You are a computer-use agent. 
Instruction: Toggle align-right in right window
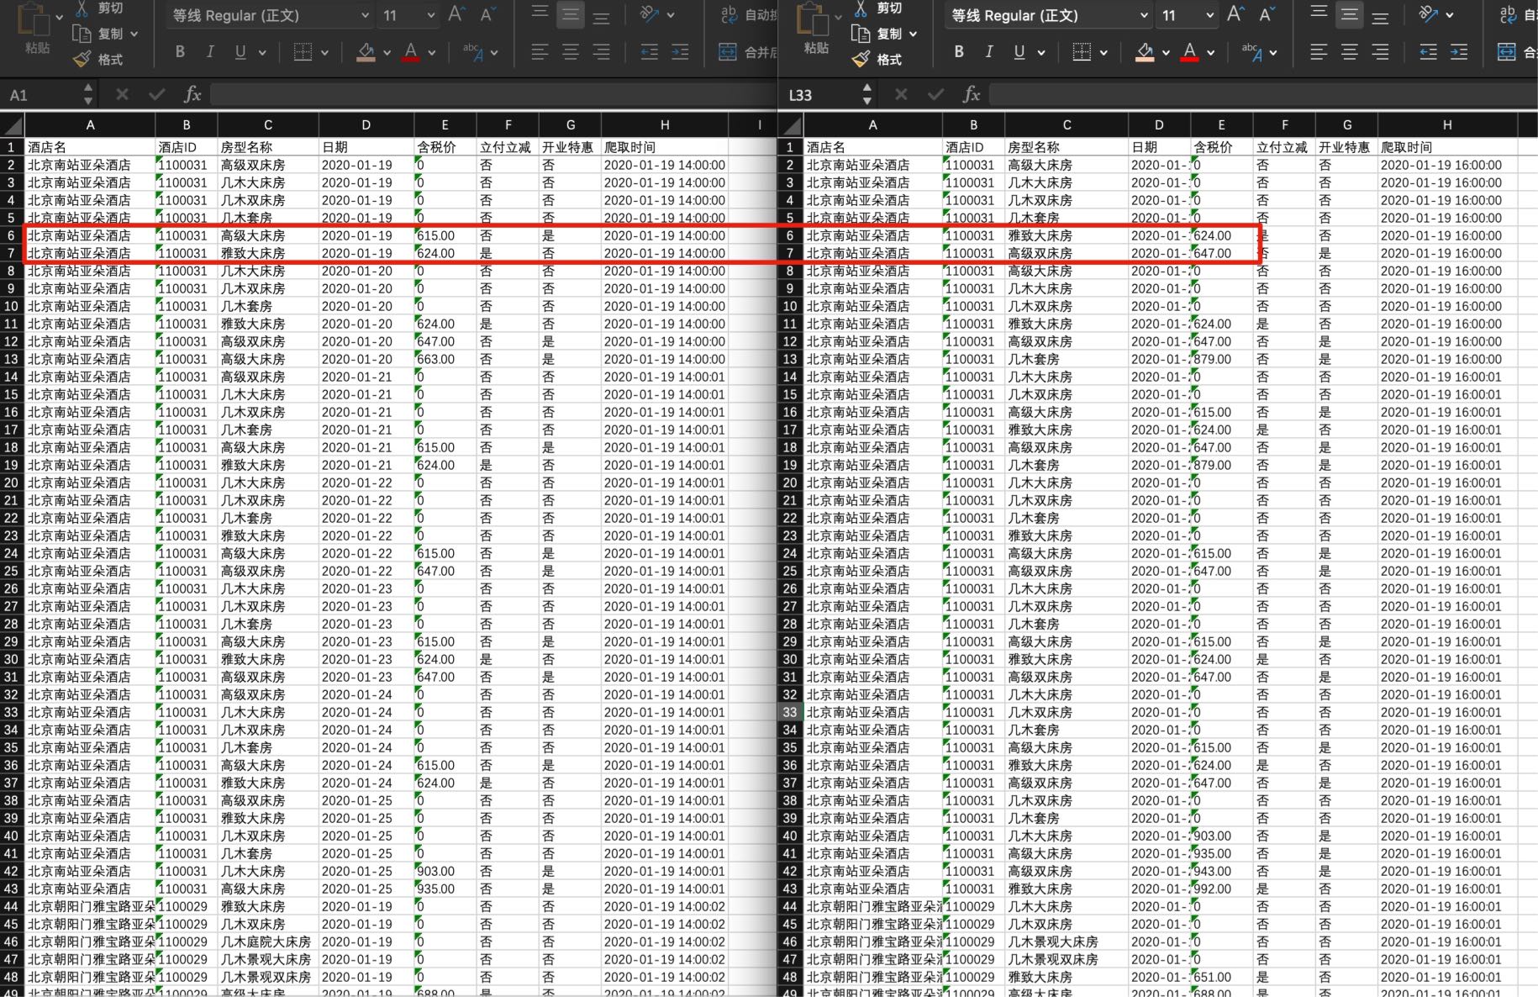(x=1380, y=52)
